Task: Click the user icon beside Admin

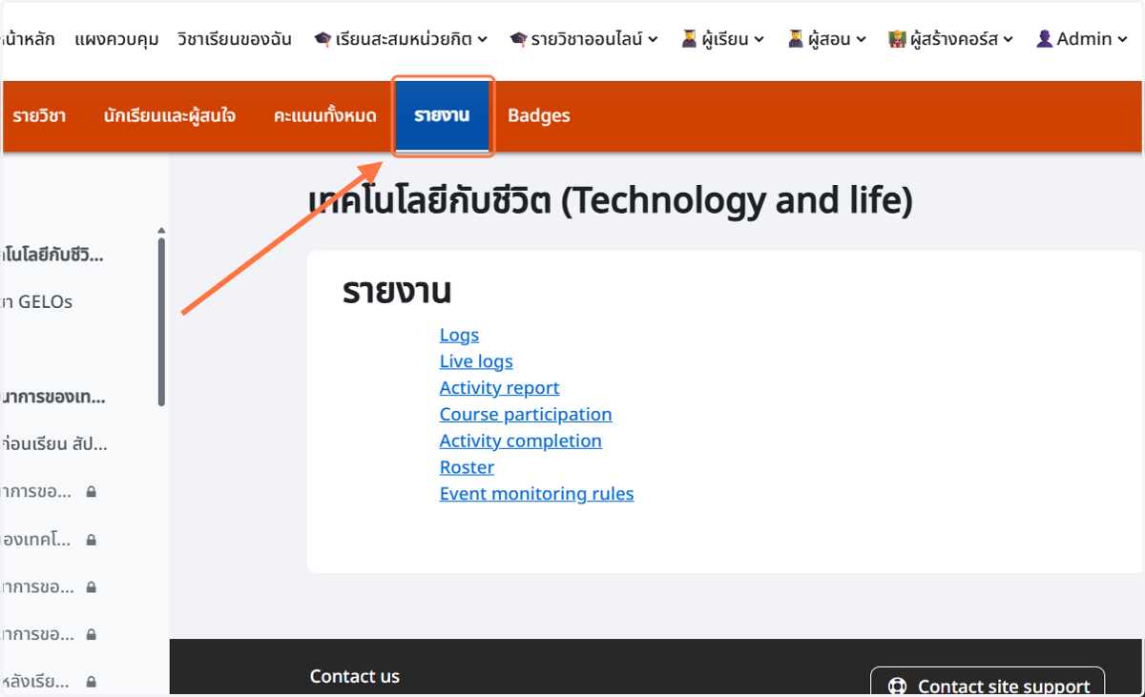Action: (1045, 39)
